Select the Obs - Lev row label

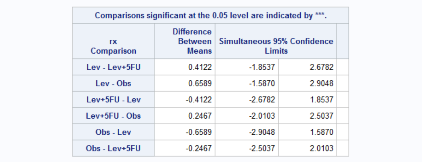(113, 132)
